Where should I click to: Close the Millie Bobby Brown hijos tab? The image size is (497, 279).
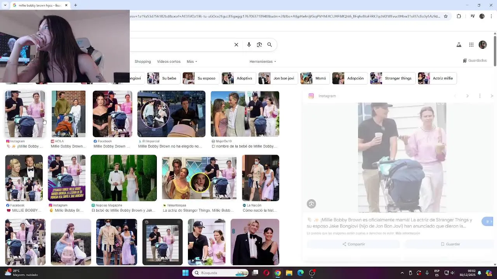(x=66, y=5)
